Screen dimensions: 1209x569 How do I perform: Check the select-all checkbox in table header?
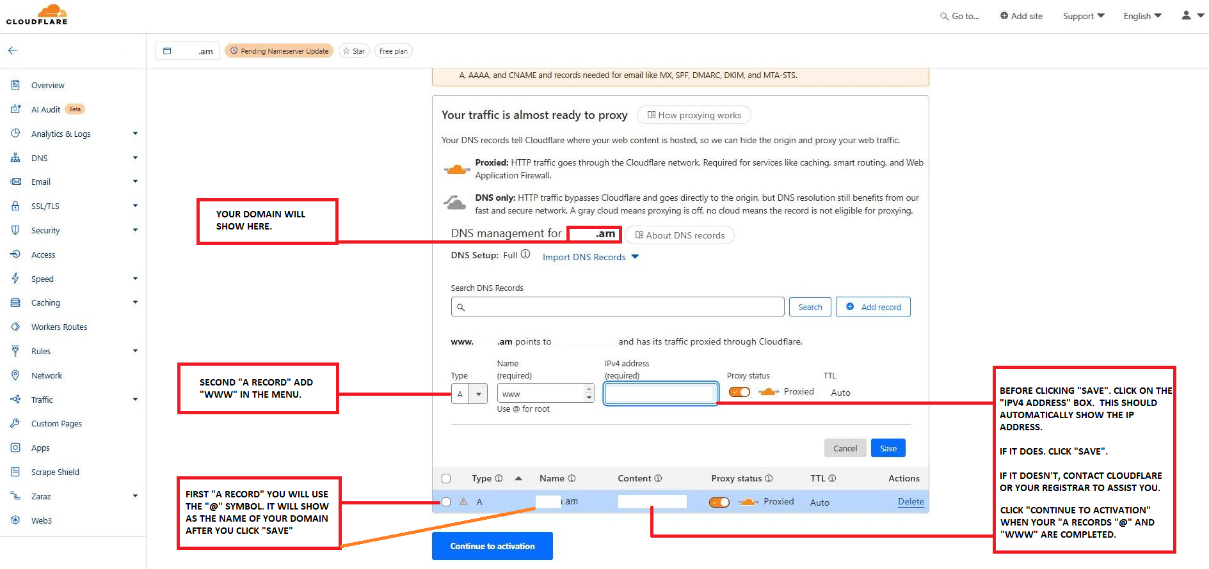[446, 478]
